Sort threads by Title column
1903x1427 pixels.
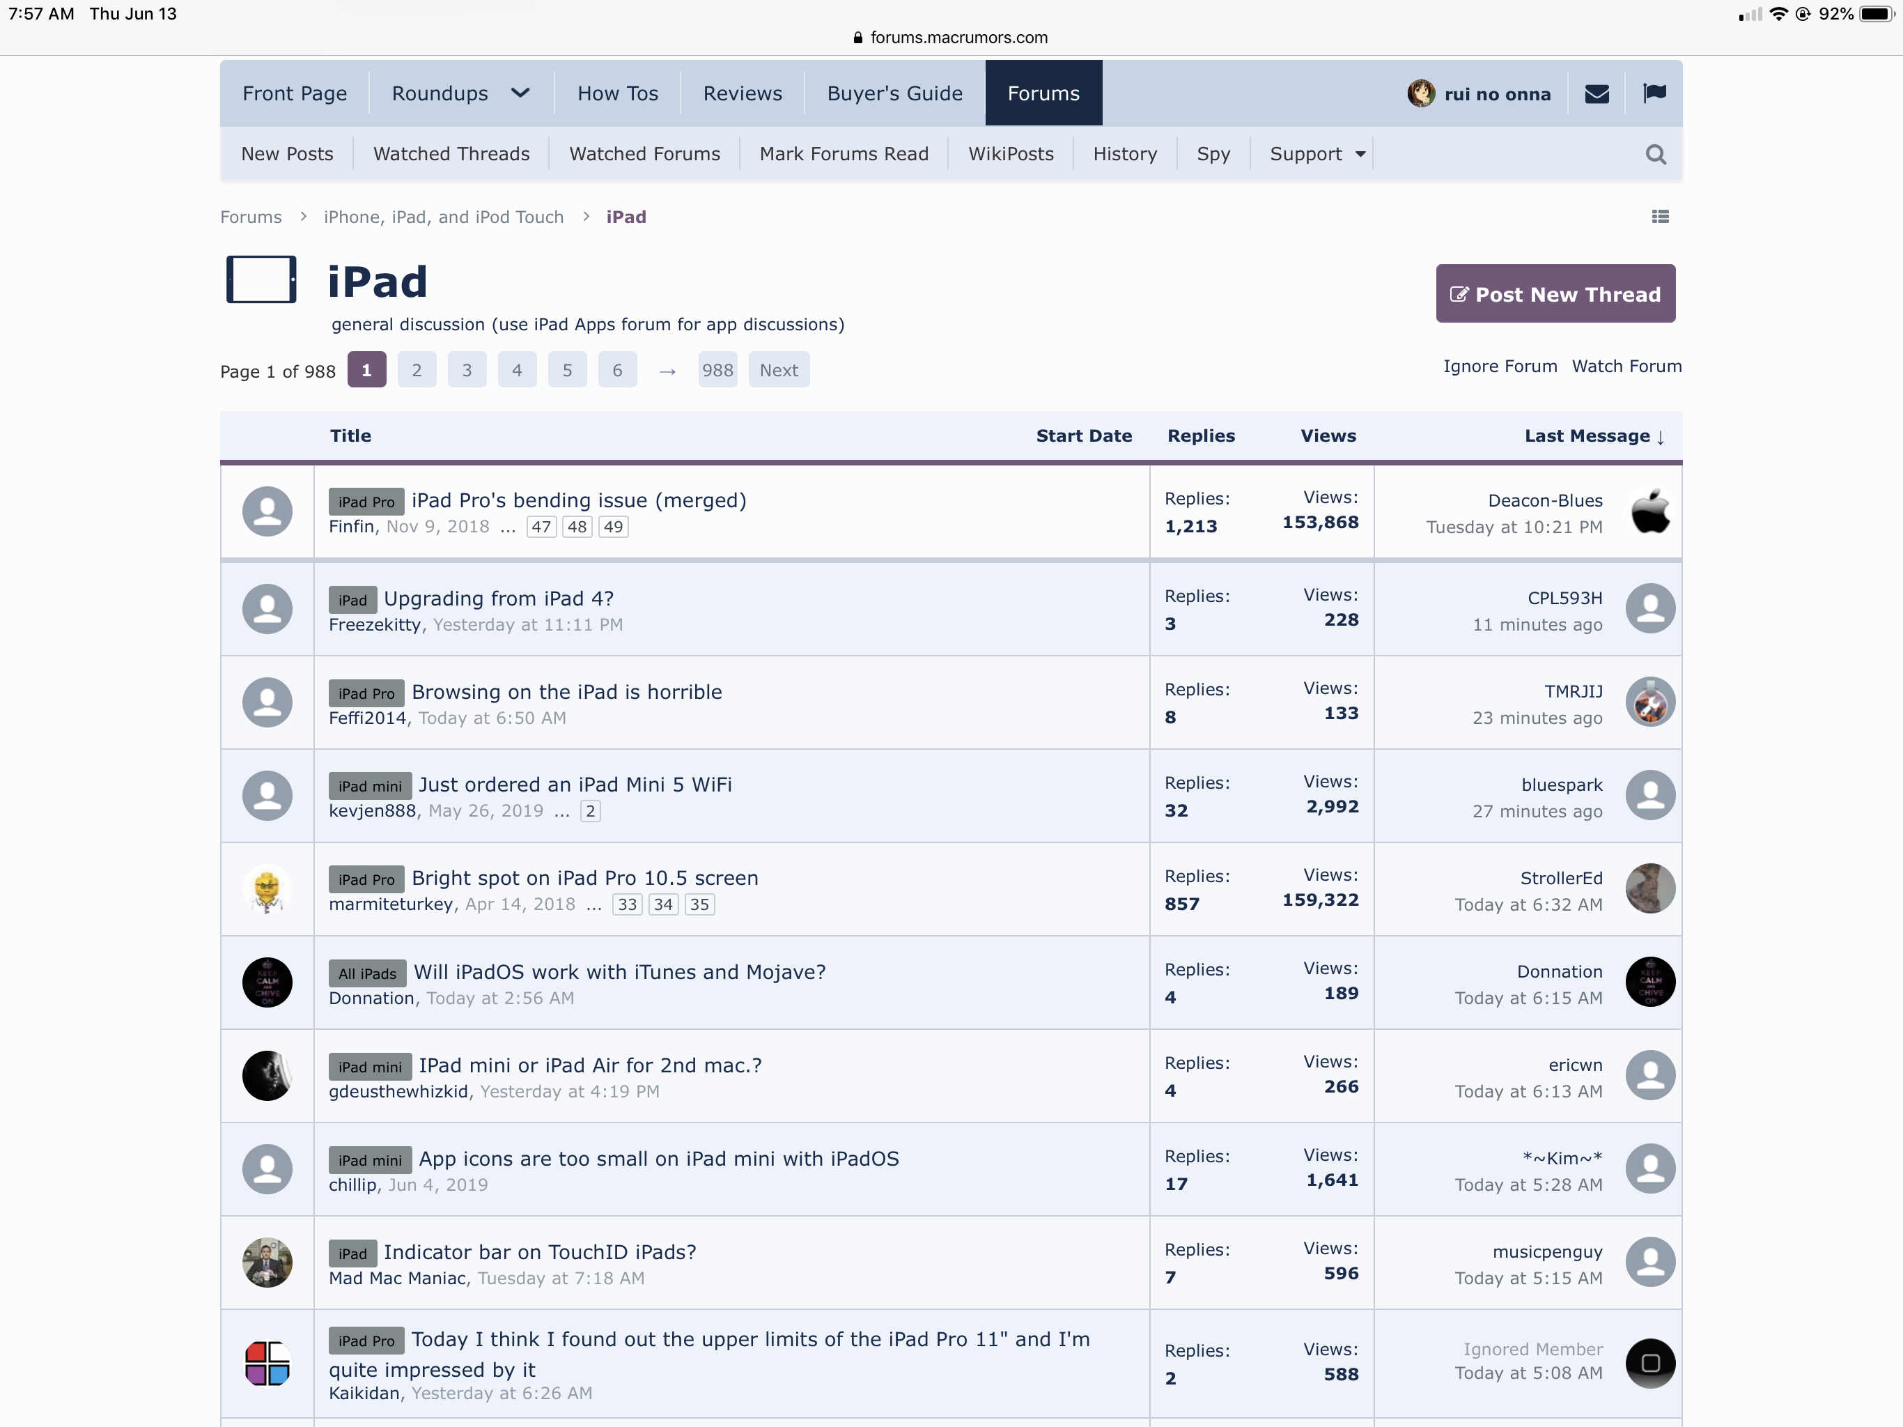(351, 435)
